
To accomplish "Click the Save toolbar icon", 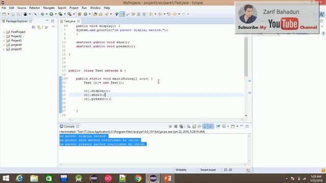I will [x=13, y=14].
